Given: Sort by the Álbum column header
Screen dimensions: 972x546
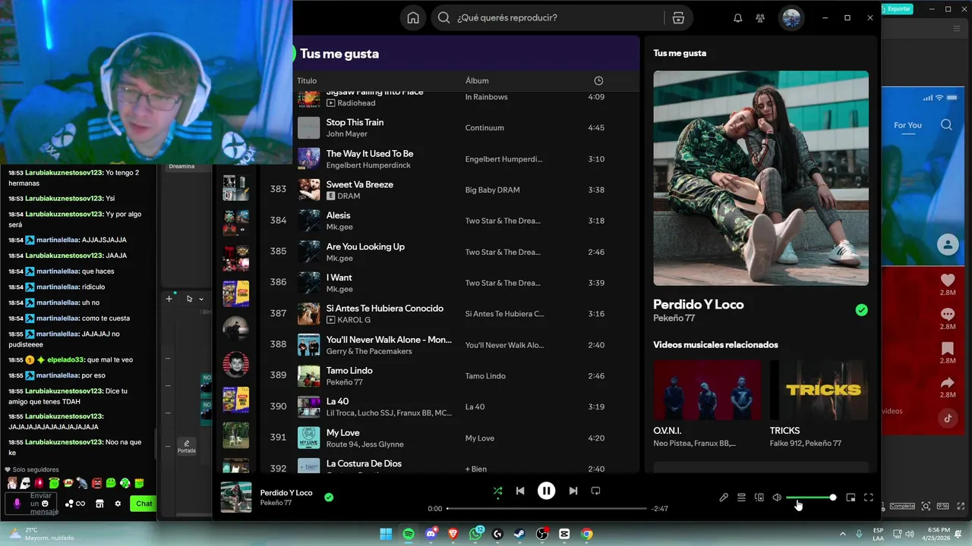Looking at the screenshot, I should pos(477,80).
